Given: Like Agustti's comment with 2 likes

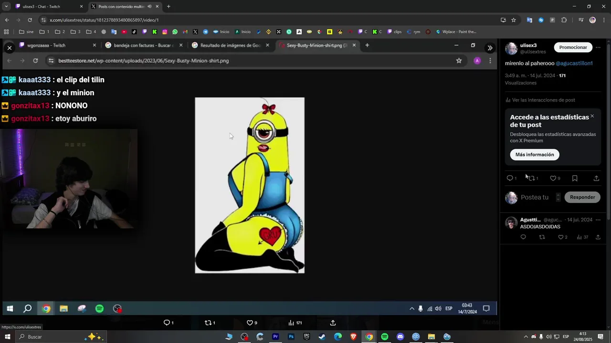Looking at the screenshot, I should (x=561, y=237).
